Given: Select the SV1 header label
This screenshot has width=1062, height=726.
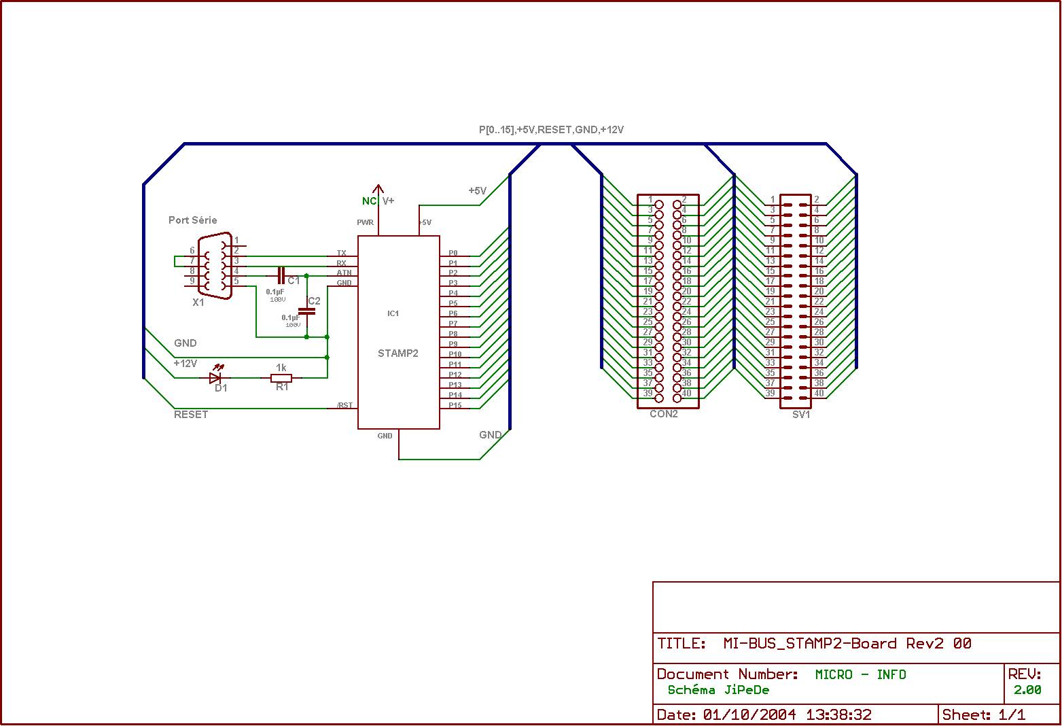Looking at the screenshot, I should pos(801,414).
